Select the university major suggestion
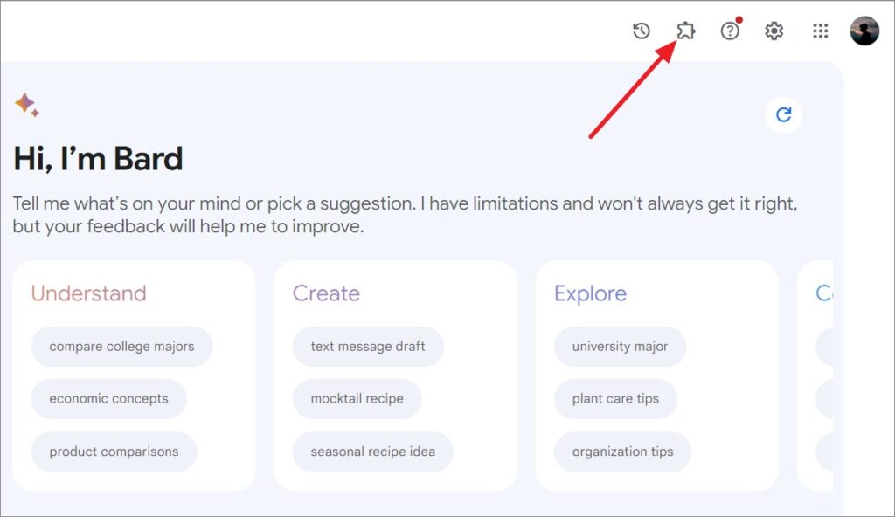The image size is (895, 517). [620, 347]
